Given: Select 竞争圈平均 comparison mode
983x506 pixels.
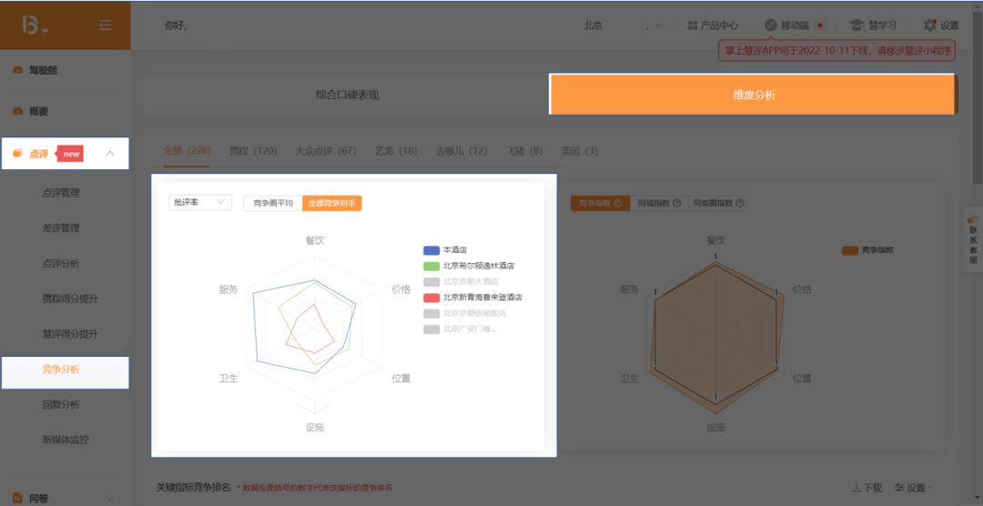Looking at the screenshot, I should [x=273, y=203].
